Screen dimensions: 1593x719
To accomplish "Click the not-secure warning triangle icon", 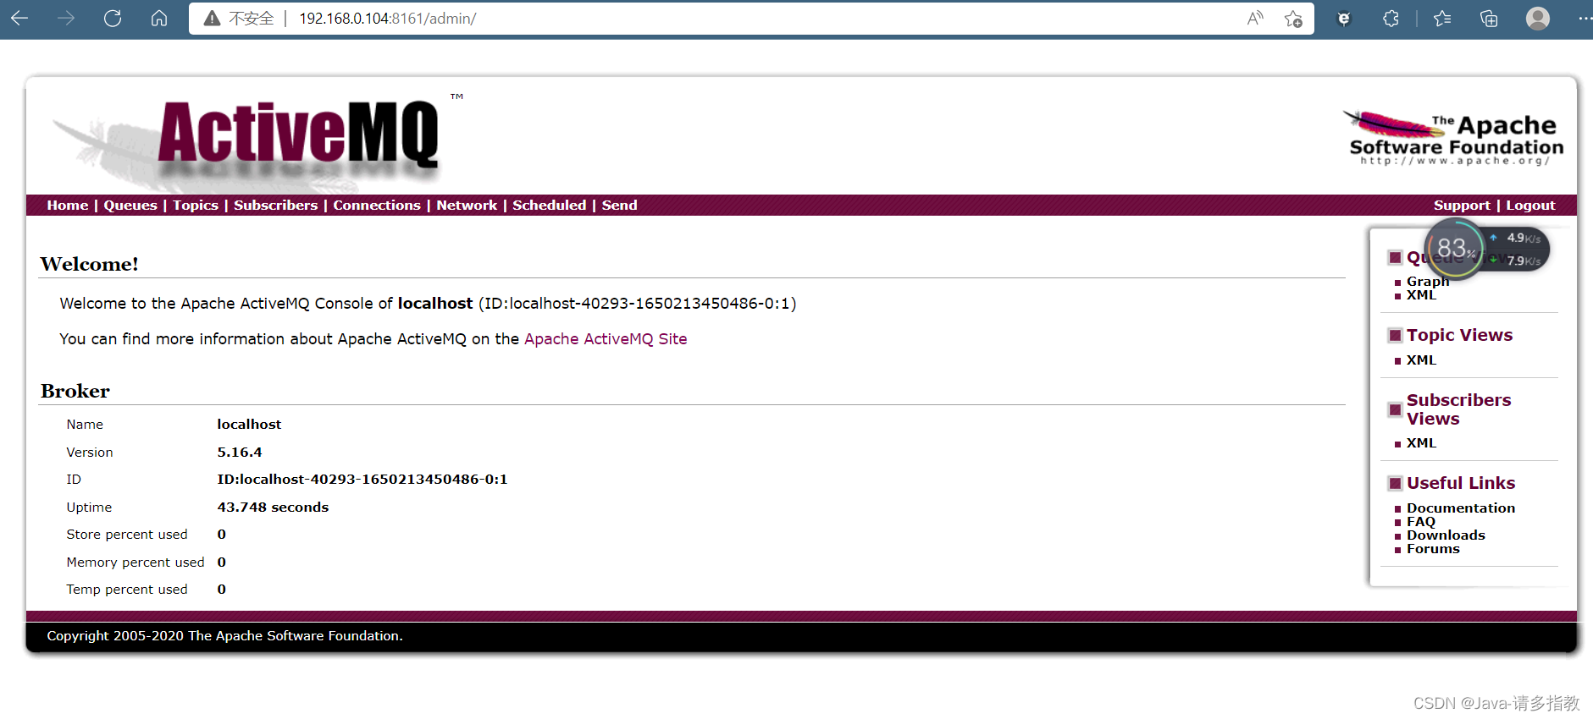I will [213, 19].
